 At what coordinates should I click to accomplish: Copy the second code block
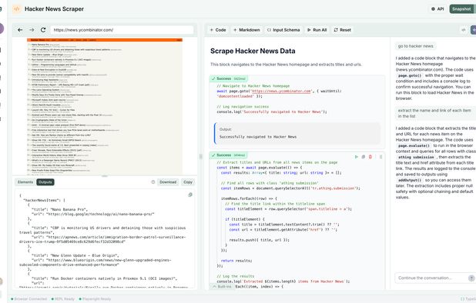click(363, 157)
